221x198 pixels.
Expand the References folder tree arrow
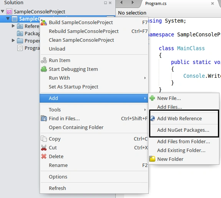(13, 26)
